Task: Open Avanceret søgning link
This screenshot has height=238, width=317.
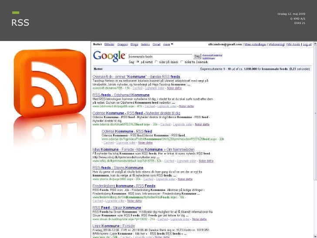Action: tap(212, 55)
